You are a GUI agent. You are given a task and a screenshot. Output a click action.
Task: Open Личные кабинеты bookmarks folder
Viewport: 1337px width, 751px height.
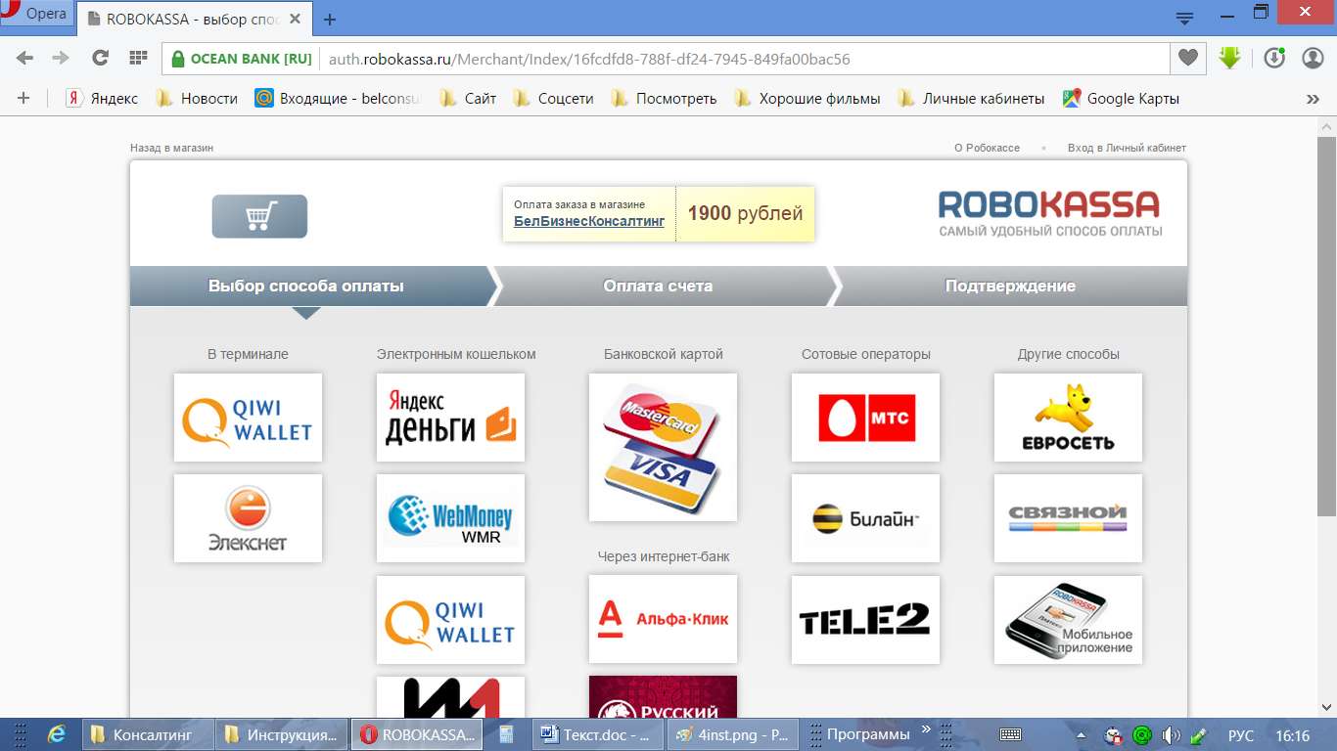point(971,98)
